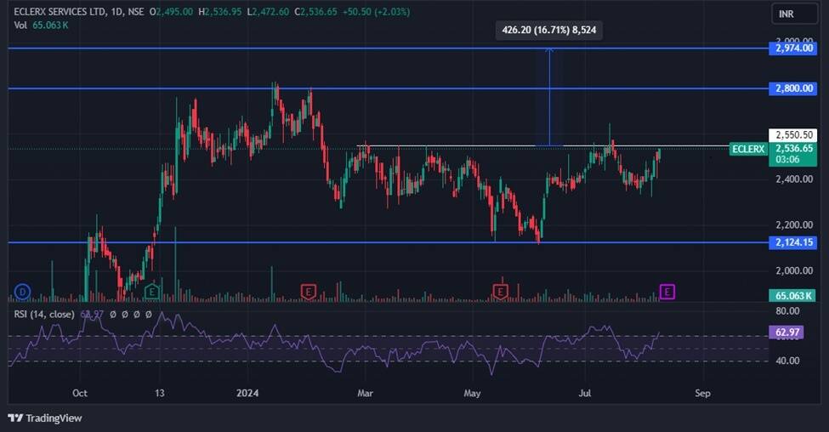
Task: Open the red E earnings marker near May
Action: (500, 292)
